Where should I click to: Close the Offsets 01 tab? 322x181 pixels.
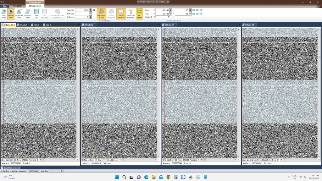14,25
